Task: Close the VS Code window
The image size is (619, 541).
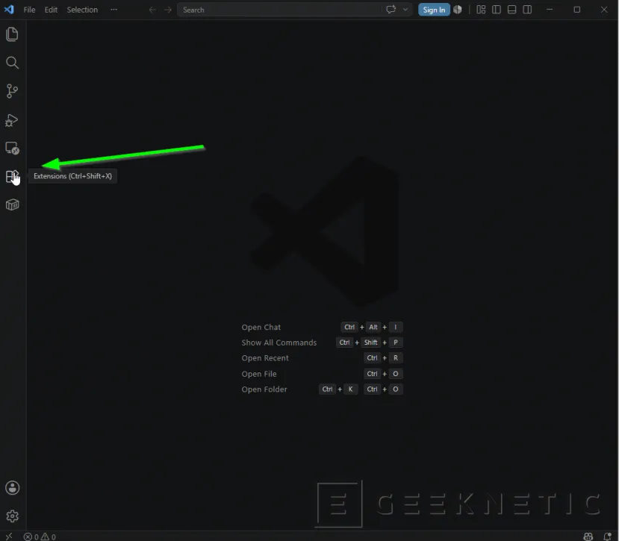Action: (604, 10)
